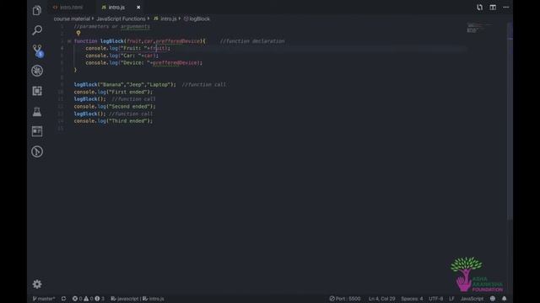540x303 pixels.
Task: Split the editor to the right
Action: 493,8
